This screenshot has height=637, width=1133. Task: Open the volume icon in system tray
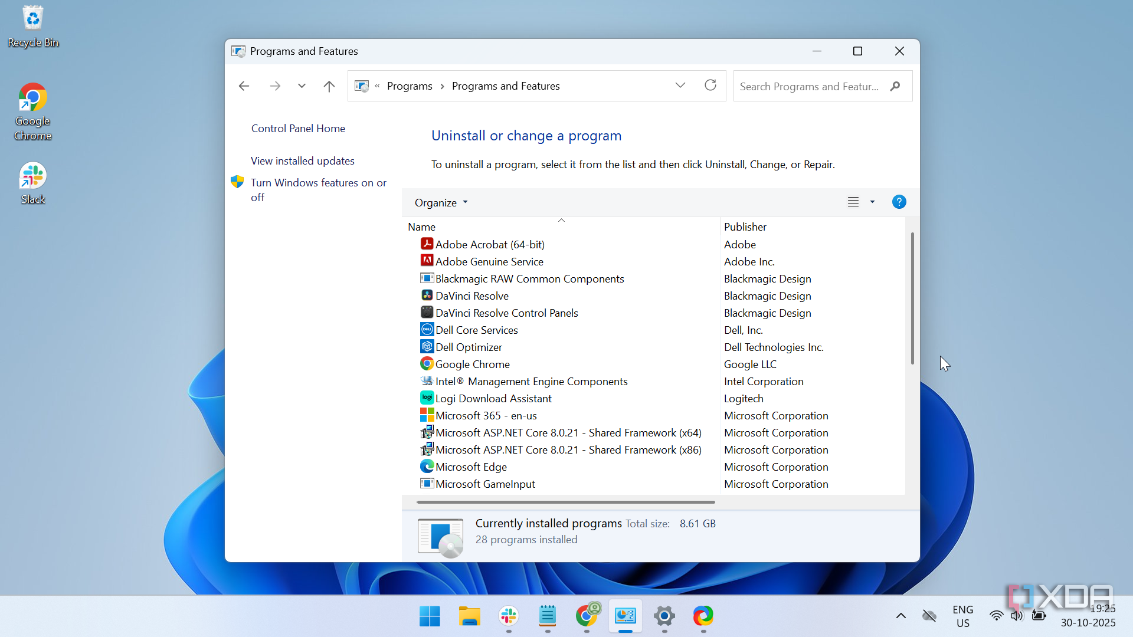(x=1017, y=616)
